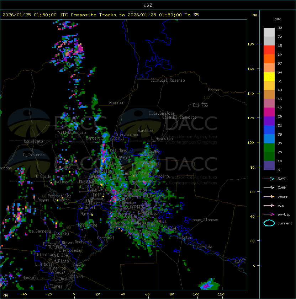Click the 'TUPUNGATO' place label
Screen dimensions: 296x299
coord(58,247)
